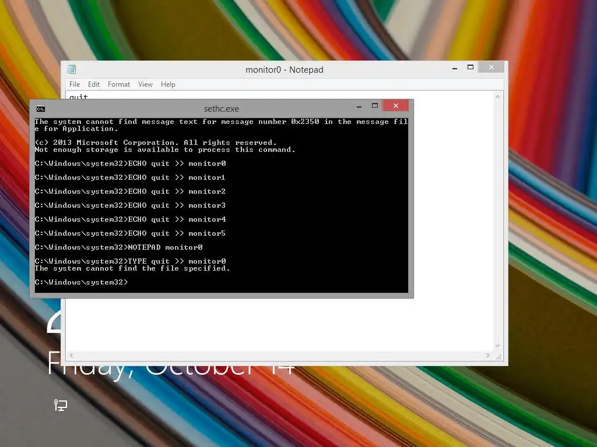
Task: Click the 'ECHO quit >> monitor5' command line
Action: point(130,233)
